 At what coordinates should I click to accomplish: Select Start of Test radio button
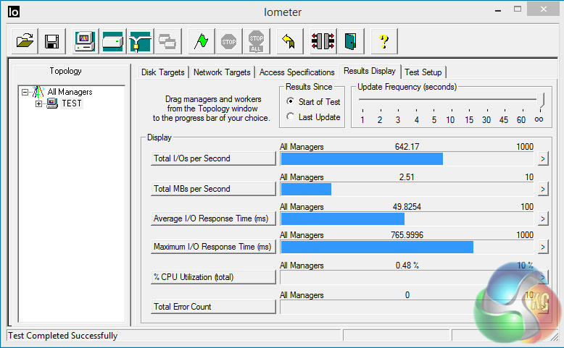[290, 101]
